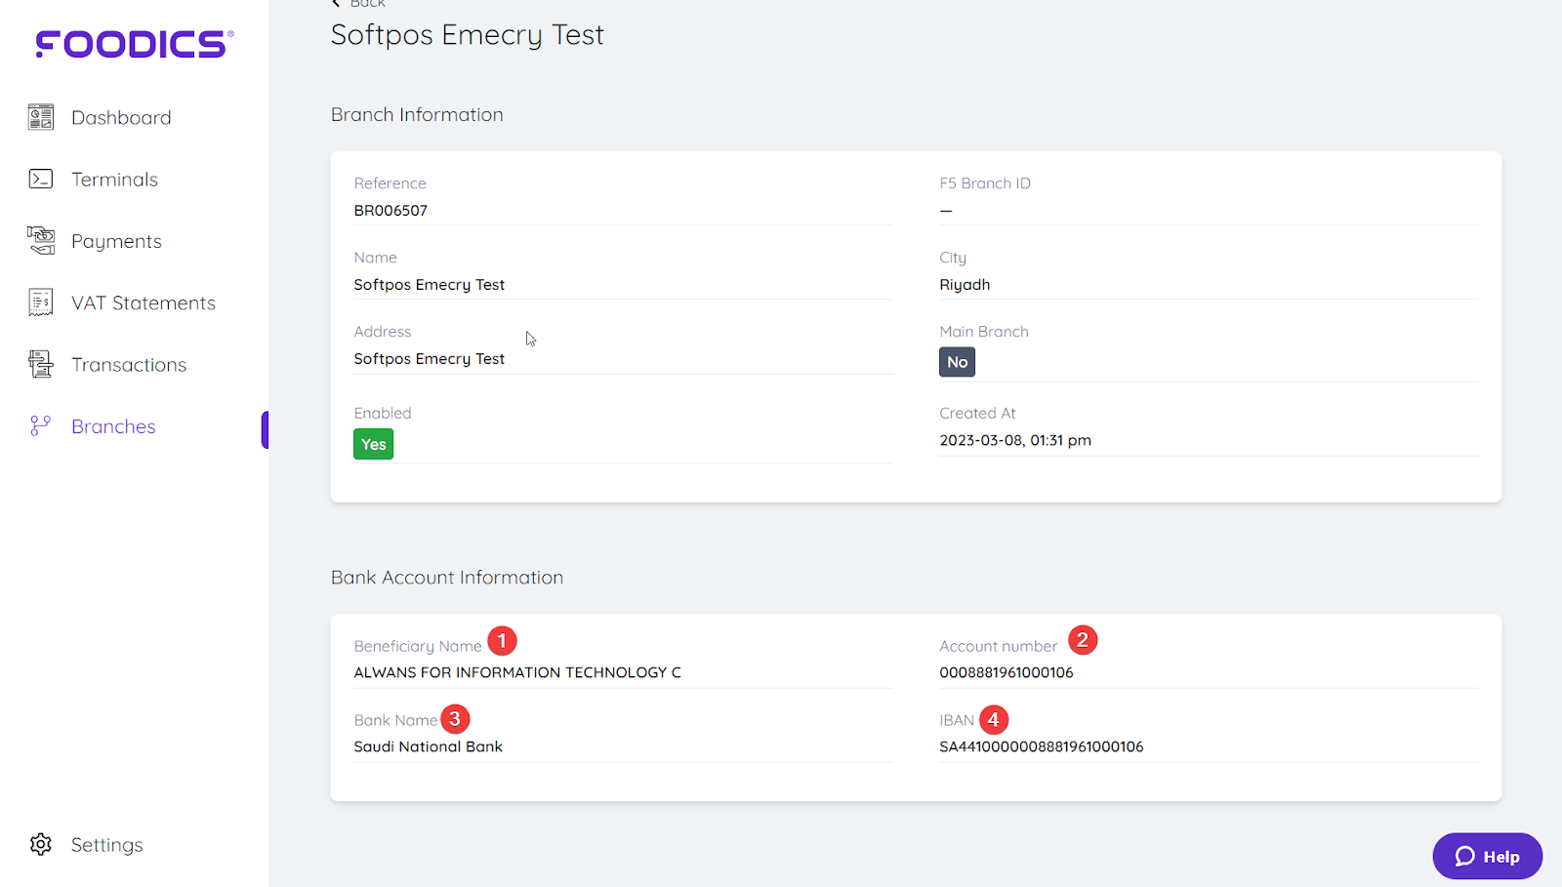Open the Payments menu item
Image resolution: width=1562 pixels, height=887 pixels.
coord(116,241)
